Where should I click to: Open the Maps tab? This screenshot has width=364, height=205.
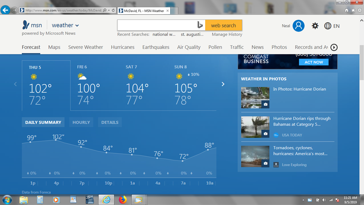click(54, 47)
